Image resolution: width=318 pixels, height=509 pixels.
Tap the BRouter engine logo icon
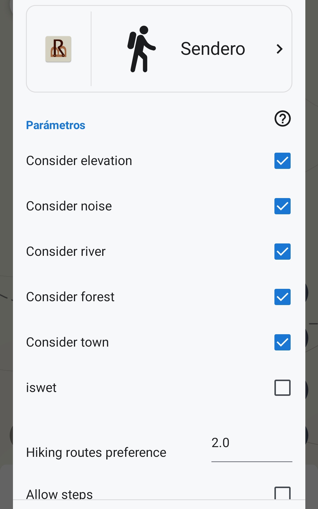click(58, 49)
